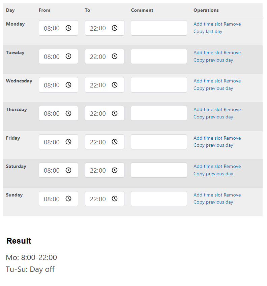Focus the Monday comment field

coord(159,28)
